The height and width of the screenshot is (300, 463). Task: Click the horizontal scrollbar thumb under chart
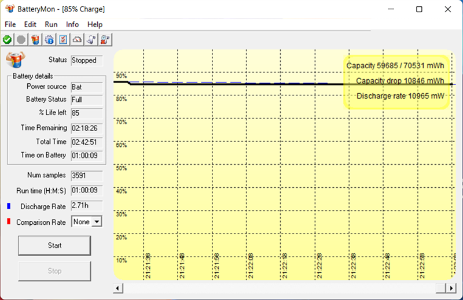pos(441,288)
